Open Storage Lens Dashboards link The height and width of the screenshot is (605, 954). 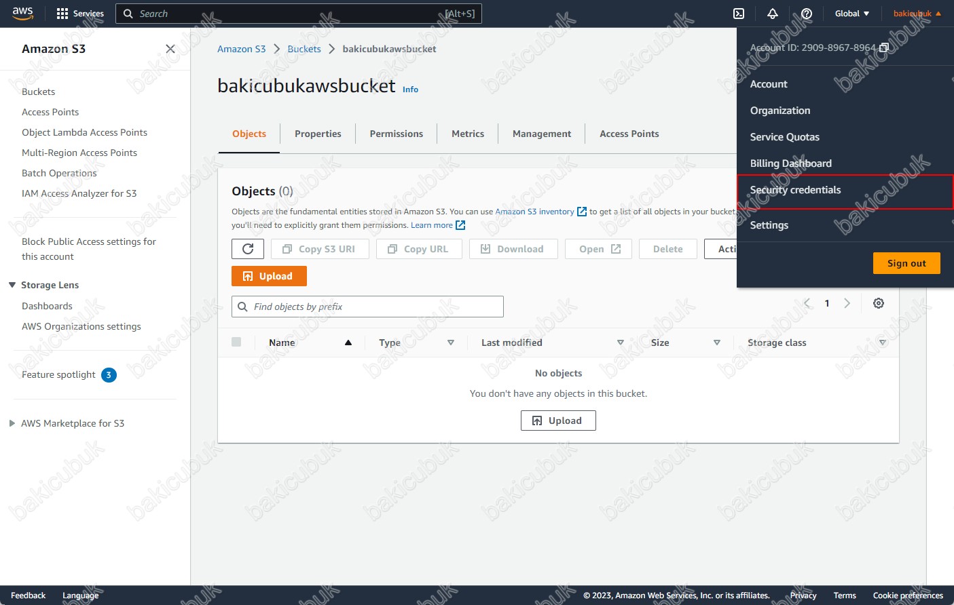pyautogui.click(x=47, y=306)
